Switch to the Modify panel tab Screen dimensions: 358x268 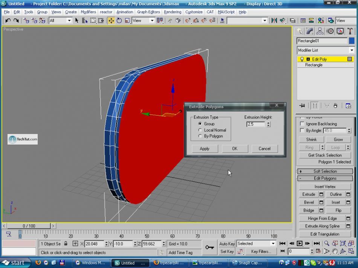point(310,31)
